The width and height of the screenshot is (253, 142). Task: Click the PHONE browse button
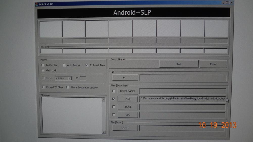(x=128, y=107)
